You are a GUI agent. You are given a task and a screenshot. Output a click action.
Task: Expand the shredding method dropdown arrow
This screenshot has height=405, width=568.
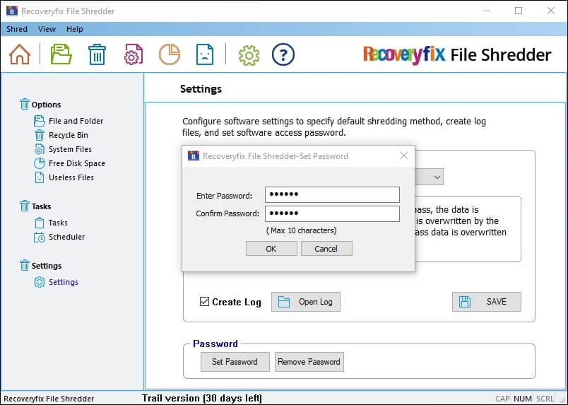437,177
